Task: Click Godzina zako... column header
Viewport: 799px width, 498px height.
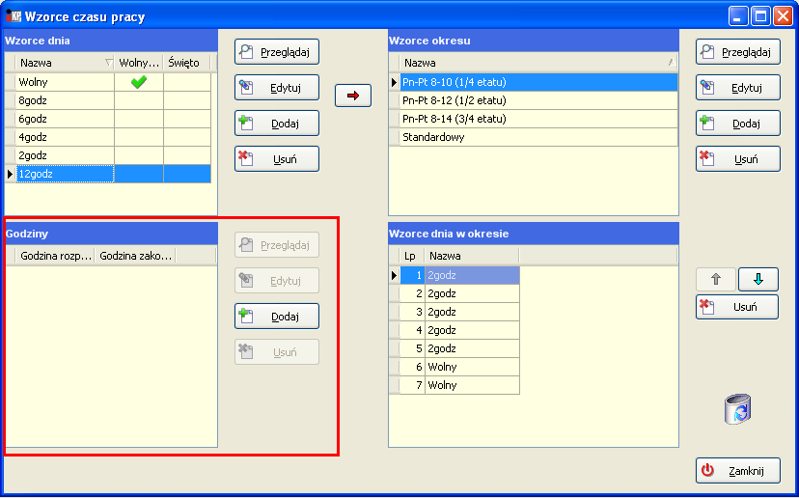Action: tap(135, 256)
